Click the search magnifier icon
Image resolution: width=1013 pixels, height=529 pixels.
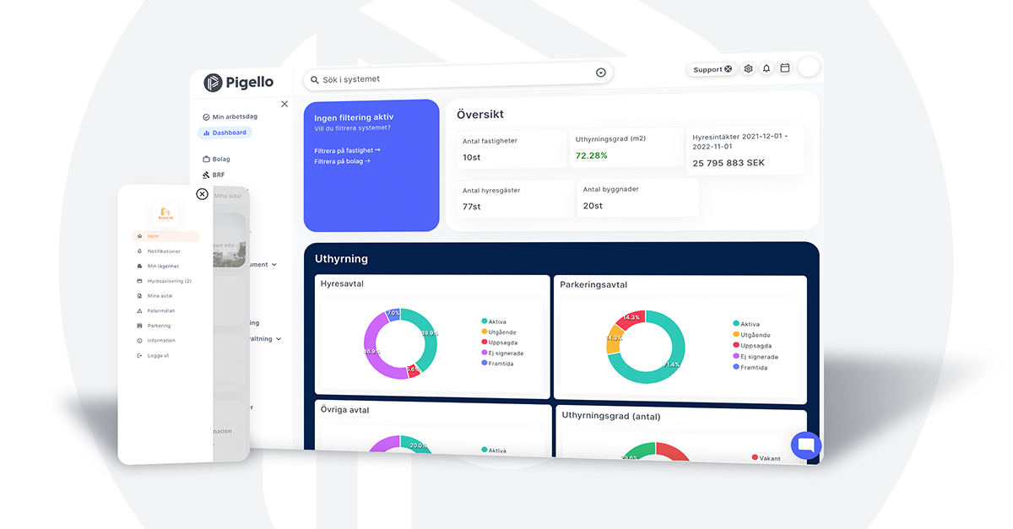click(x=315, y=79)
